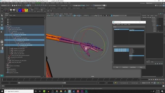Viewport: 165px width, 93px height.
Task: Click the Rotate Z value field in Channel Box
Action: pyautogui.click(x=160, y=26)
